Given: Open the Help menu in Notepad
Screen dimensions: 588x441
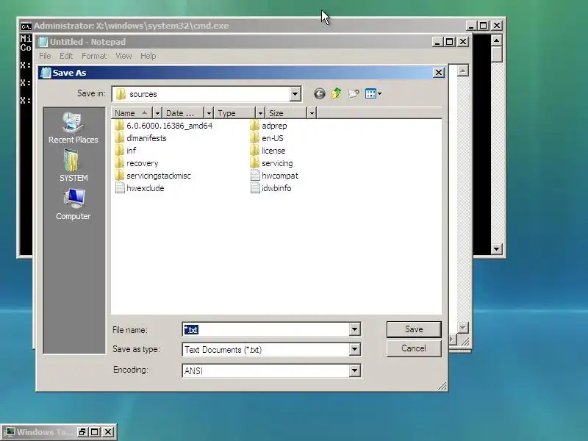Looking at the screenshot, I should [148, 56].
